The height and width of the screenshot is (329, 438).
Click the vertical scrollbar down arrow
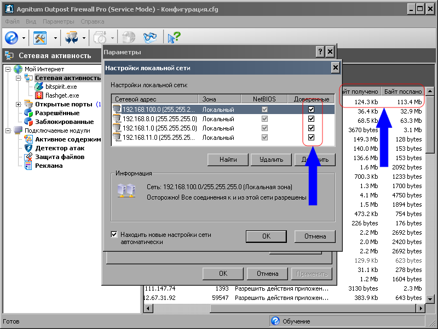coord(430,299)
